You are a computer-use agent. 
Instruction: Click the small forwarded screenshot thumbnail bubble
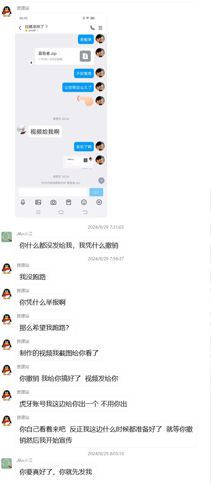78,162
